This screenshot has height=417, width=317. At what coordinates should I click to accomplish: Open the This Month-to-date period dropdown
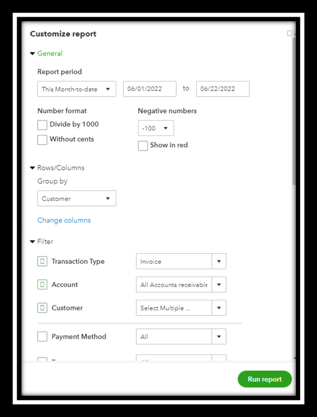[x=76, y=89]
